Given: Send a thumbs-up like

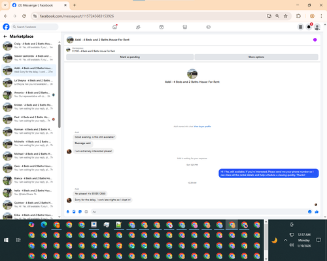Looking at the screenshot, I should pos(317,211).
